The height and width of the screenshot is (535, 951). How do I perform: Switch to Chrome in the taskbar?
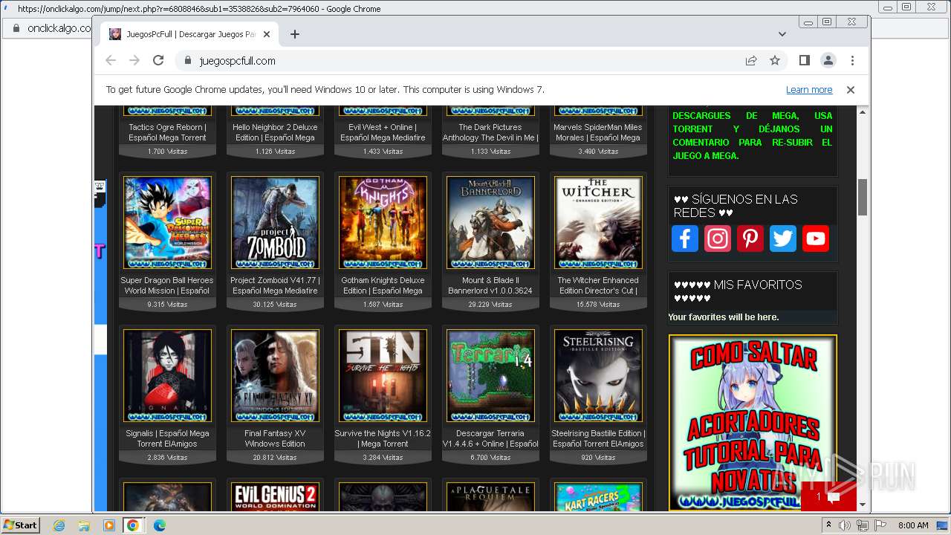pos(133,525)
